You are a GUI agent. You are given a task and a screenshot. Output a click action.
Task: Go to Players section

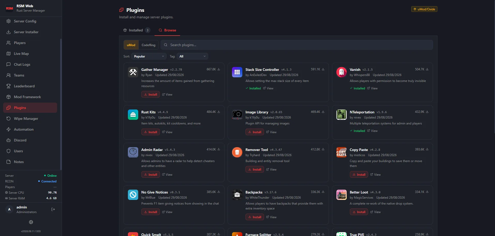click(30, 43)
